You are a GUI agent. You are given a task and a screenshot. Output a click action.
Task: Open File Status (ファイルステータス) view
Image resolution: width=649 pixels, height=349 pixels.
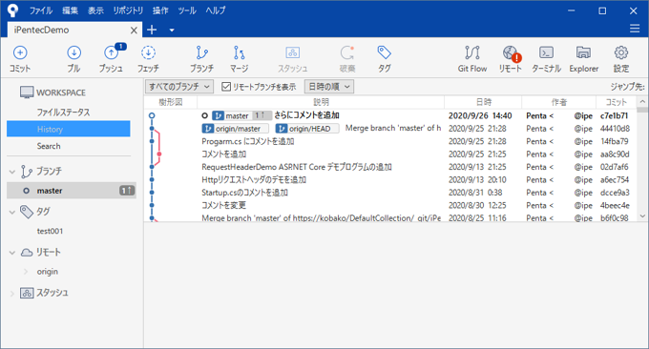coord(63,113)
